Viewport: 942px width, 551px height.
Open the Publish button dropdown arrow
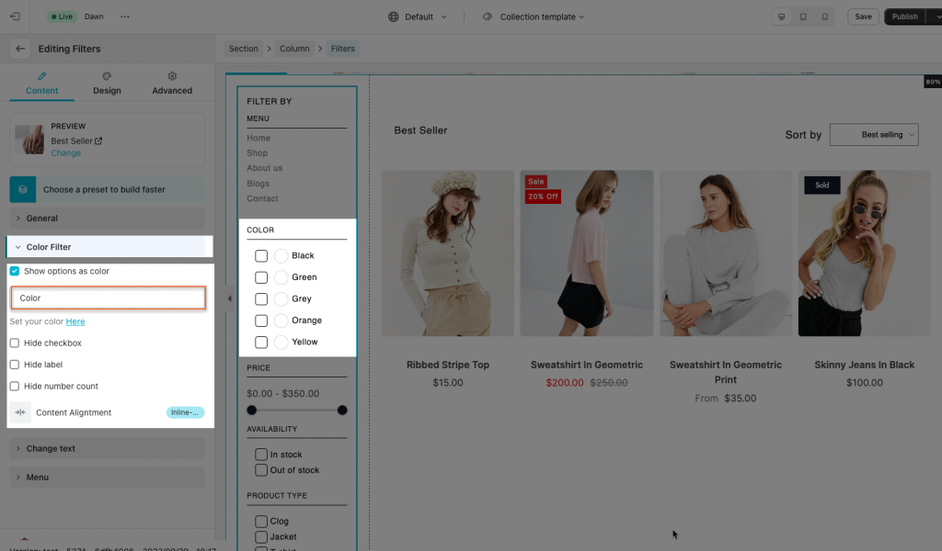click(x=937, y=17)
